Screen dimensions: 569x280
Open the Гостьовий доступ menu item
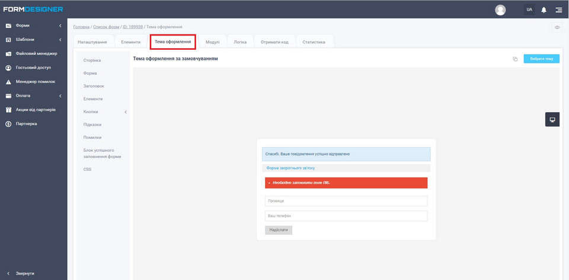(33, 68)
